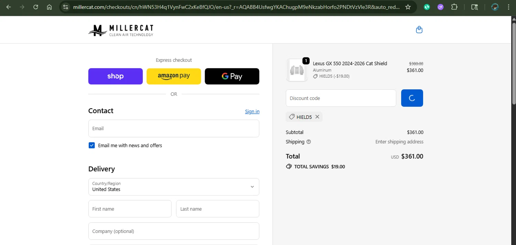Focus the Company (optional) field

tap(174, 231)
